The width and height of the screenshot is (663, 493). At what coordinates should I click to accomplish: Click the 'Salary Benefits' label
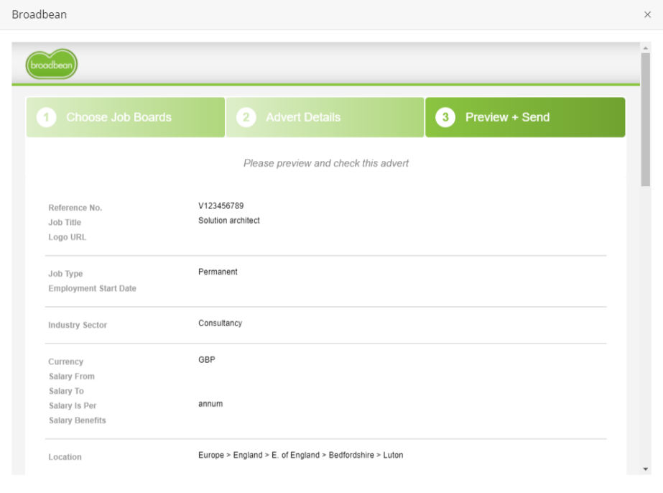point(78,420)
